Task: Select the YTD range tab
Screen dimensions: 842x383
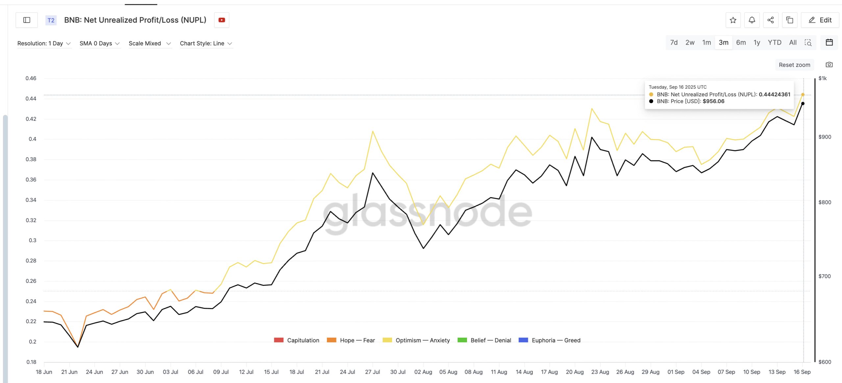Action: tap(775, 42)
